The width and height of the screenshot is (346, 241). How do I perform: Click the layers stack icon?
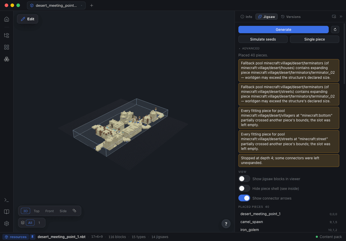(23, 223)
